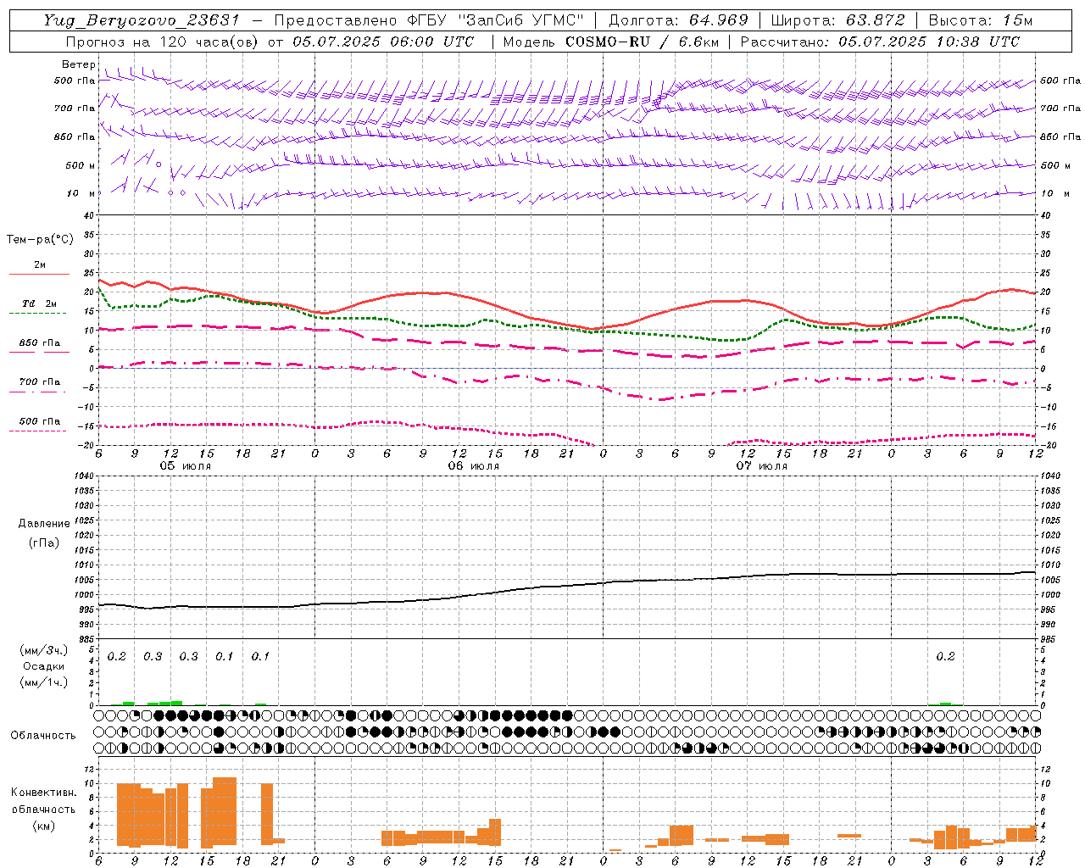
Task: Click the Давление pressure label
Action: (x=43, y=524)
